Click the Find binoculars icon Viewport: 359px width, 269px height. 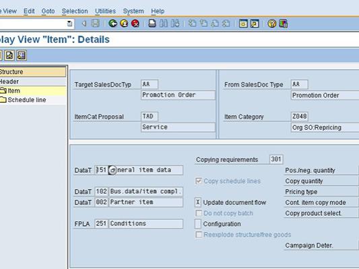tap(164, 24)
